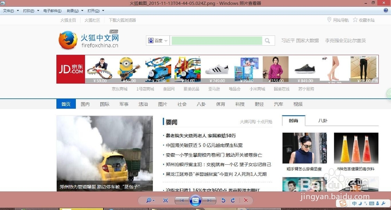Select the 视频 navigation tab
Image resolution: width=391 pixels, height=210 pixels.
click(x=298, y=104)
